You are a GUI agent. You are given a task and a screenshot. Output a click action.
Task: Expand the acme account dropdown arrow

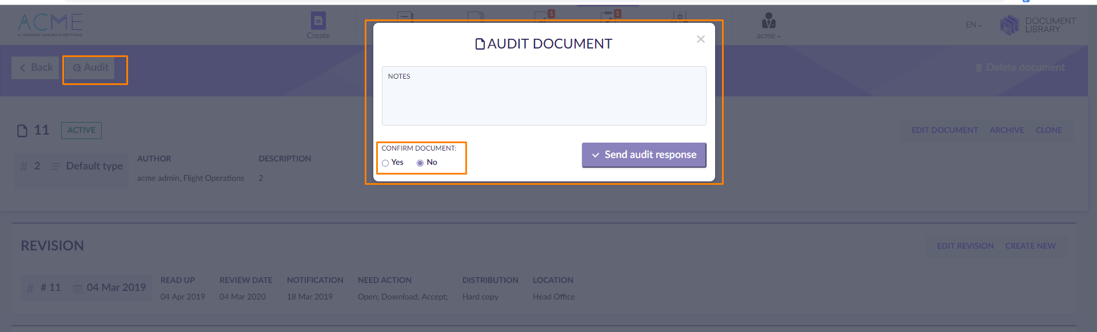(779, 37)
